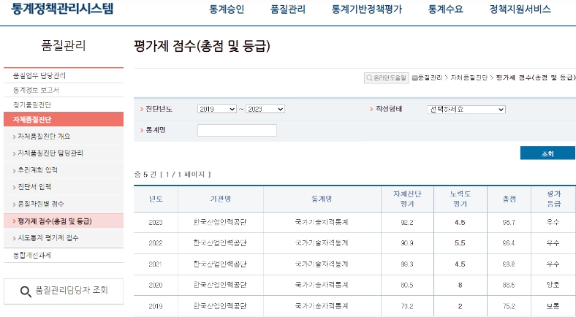Select 통계수요 in the top navigation

pos(446,9)
